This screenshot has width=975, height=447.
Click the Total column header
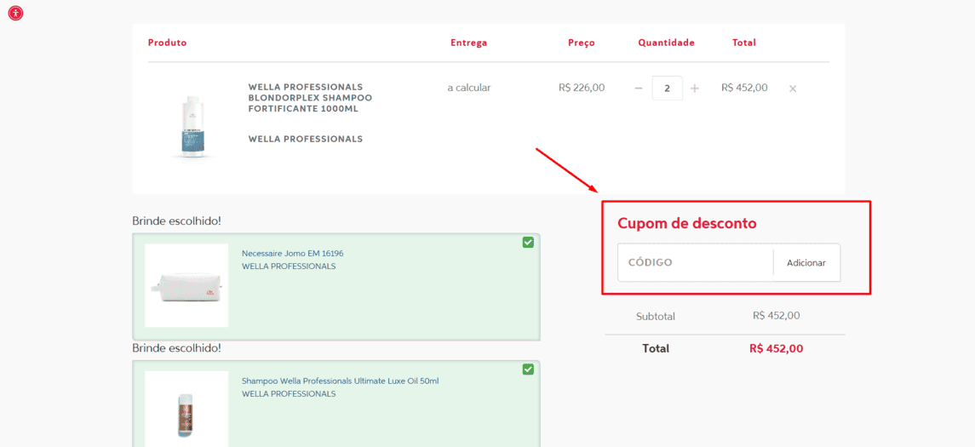coord(744,43)
